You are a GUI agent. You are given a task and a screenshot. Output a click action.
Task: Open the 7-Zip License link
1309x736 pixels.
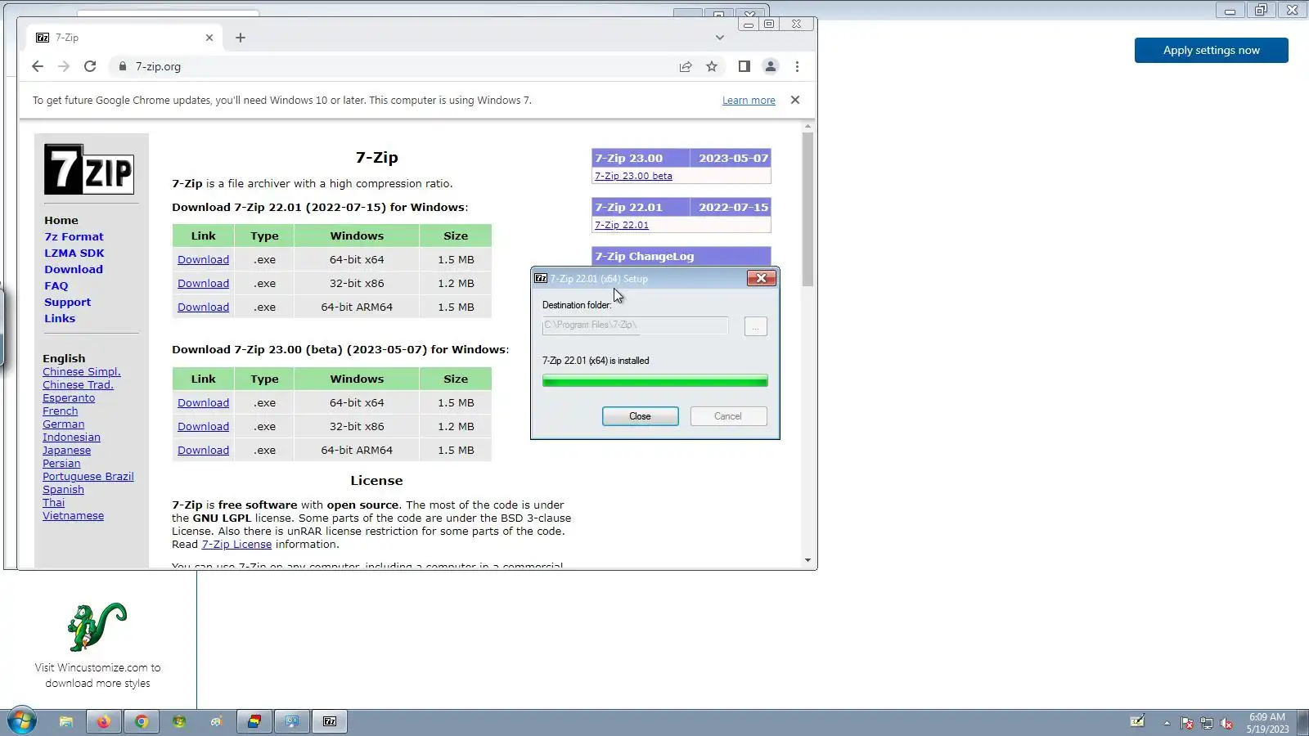[236, 544]
